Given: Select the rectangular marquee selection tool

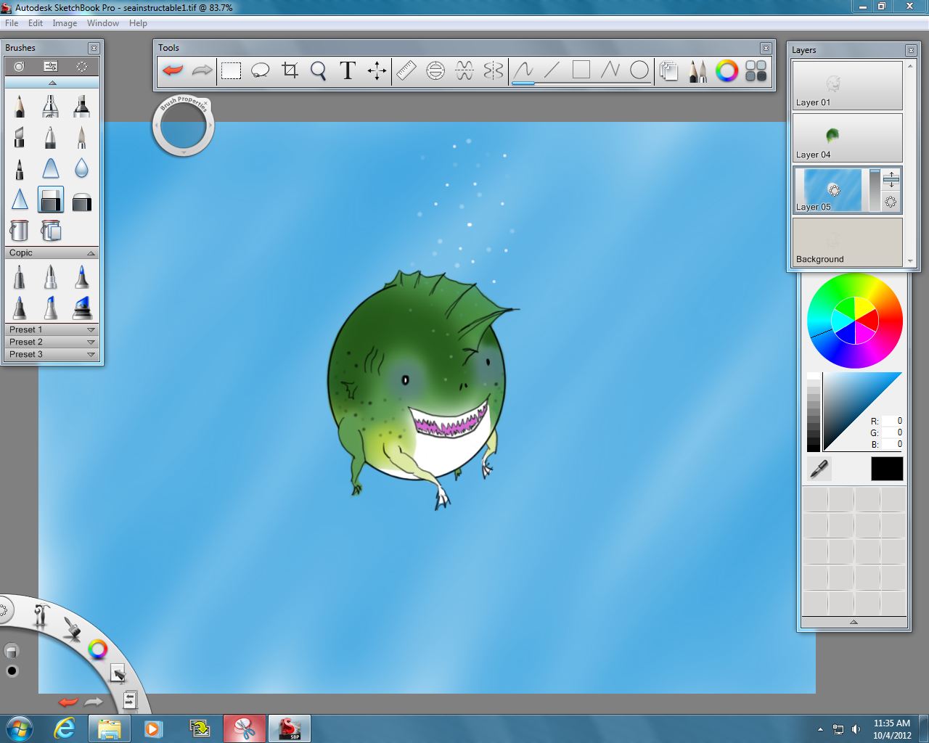Looking at the screenshot, I should pyautogui.click(x=231, y=70).
